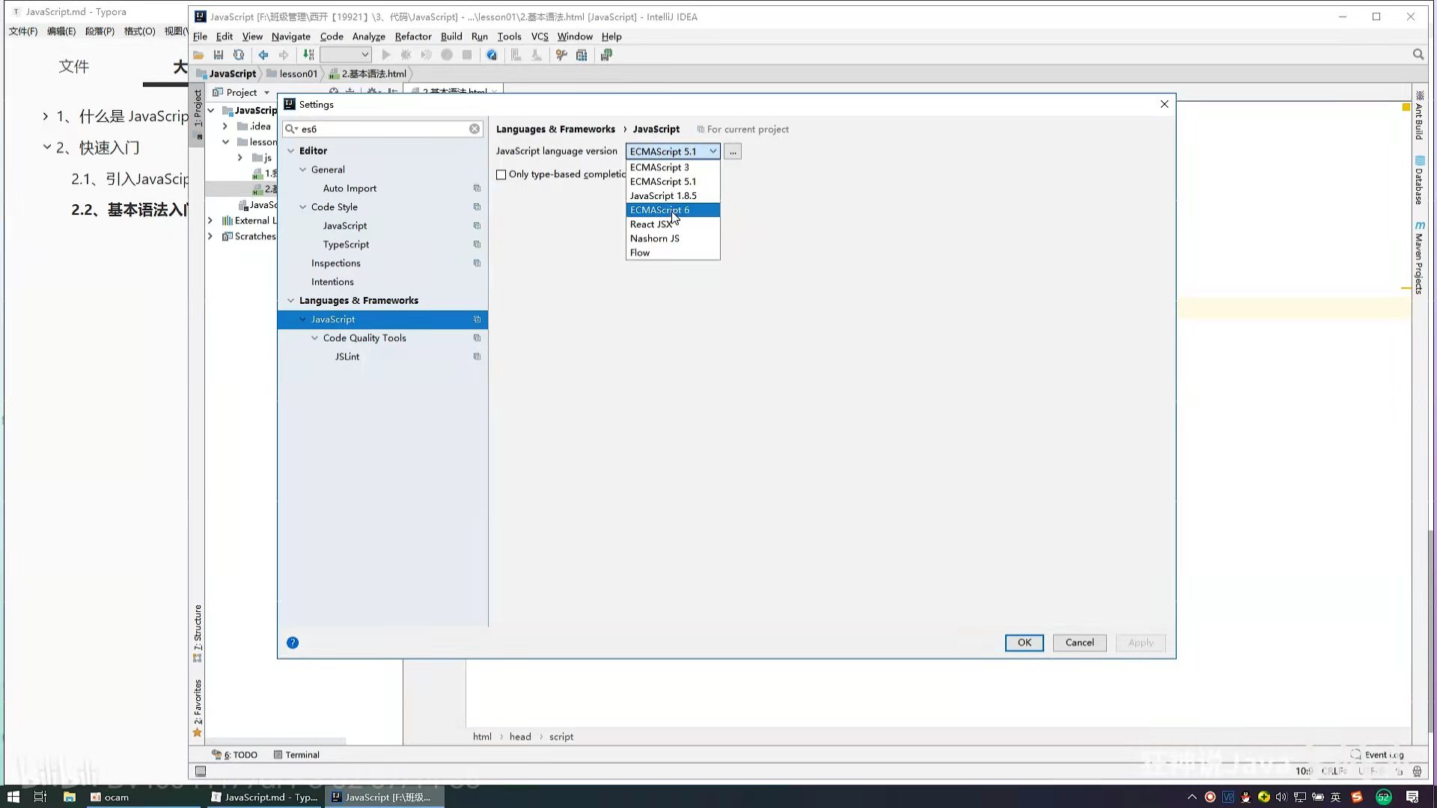Open ocam from Windows taskbar
This screenshot has height=808, width=1437.
click(x=109, y=797)
